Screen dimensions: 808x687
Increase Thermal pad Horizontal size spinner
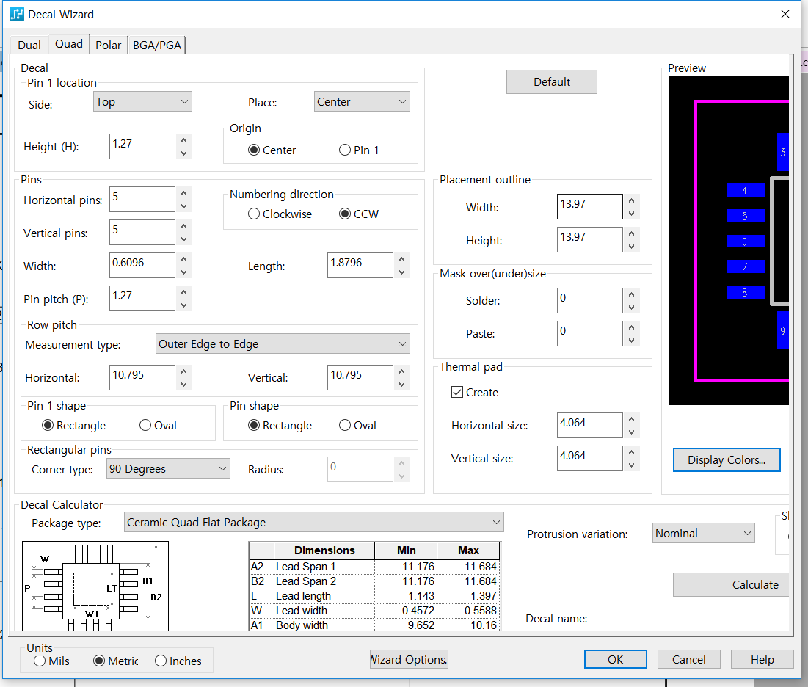click(631, 418)
